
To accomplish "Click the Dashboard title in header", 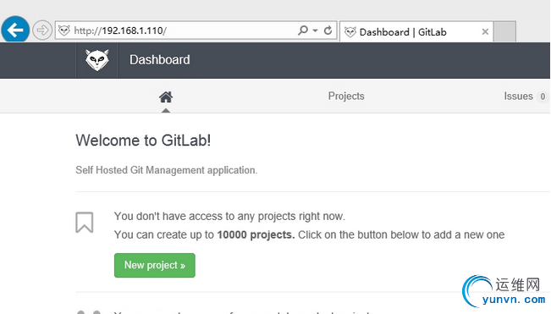I will [x=159, y=60].
